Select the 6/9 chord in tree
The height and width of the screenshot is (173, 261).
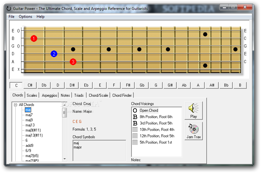28,151
